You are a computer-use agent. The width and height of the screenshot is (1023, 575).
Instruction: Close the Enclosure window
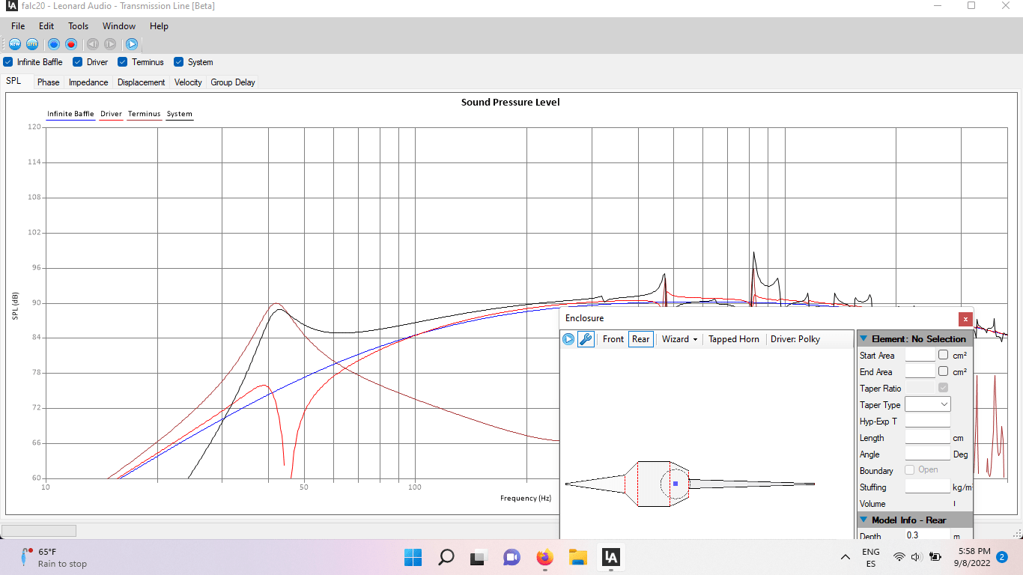(965, 319)
